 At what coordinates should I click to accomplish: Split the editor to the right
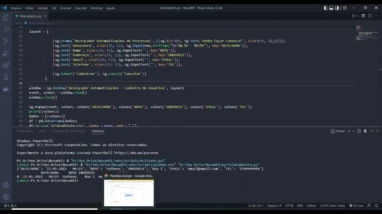point(370,16)
